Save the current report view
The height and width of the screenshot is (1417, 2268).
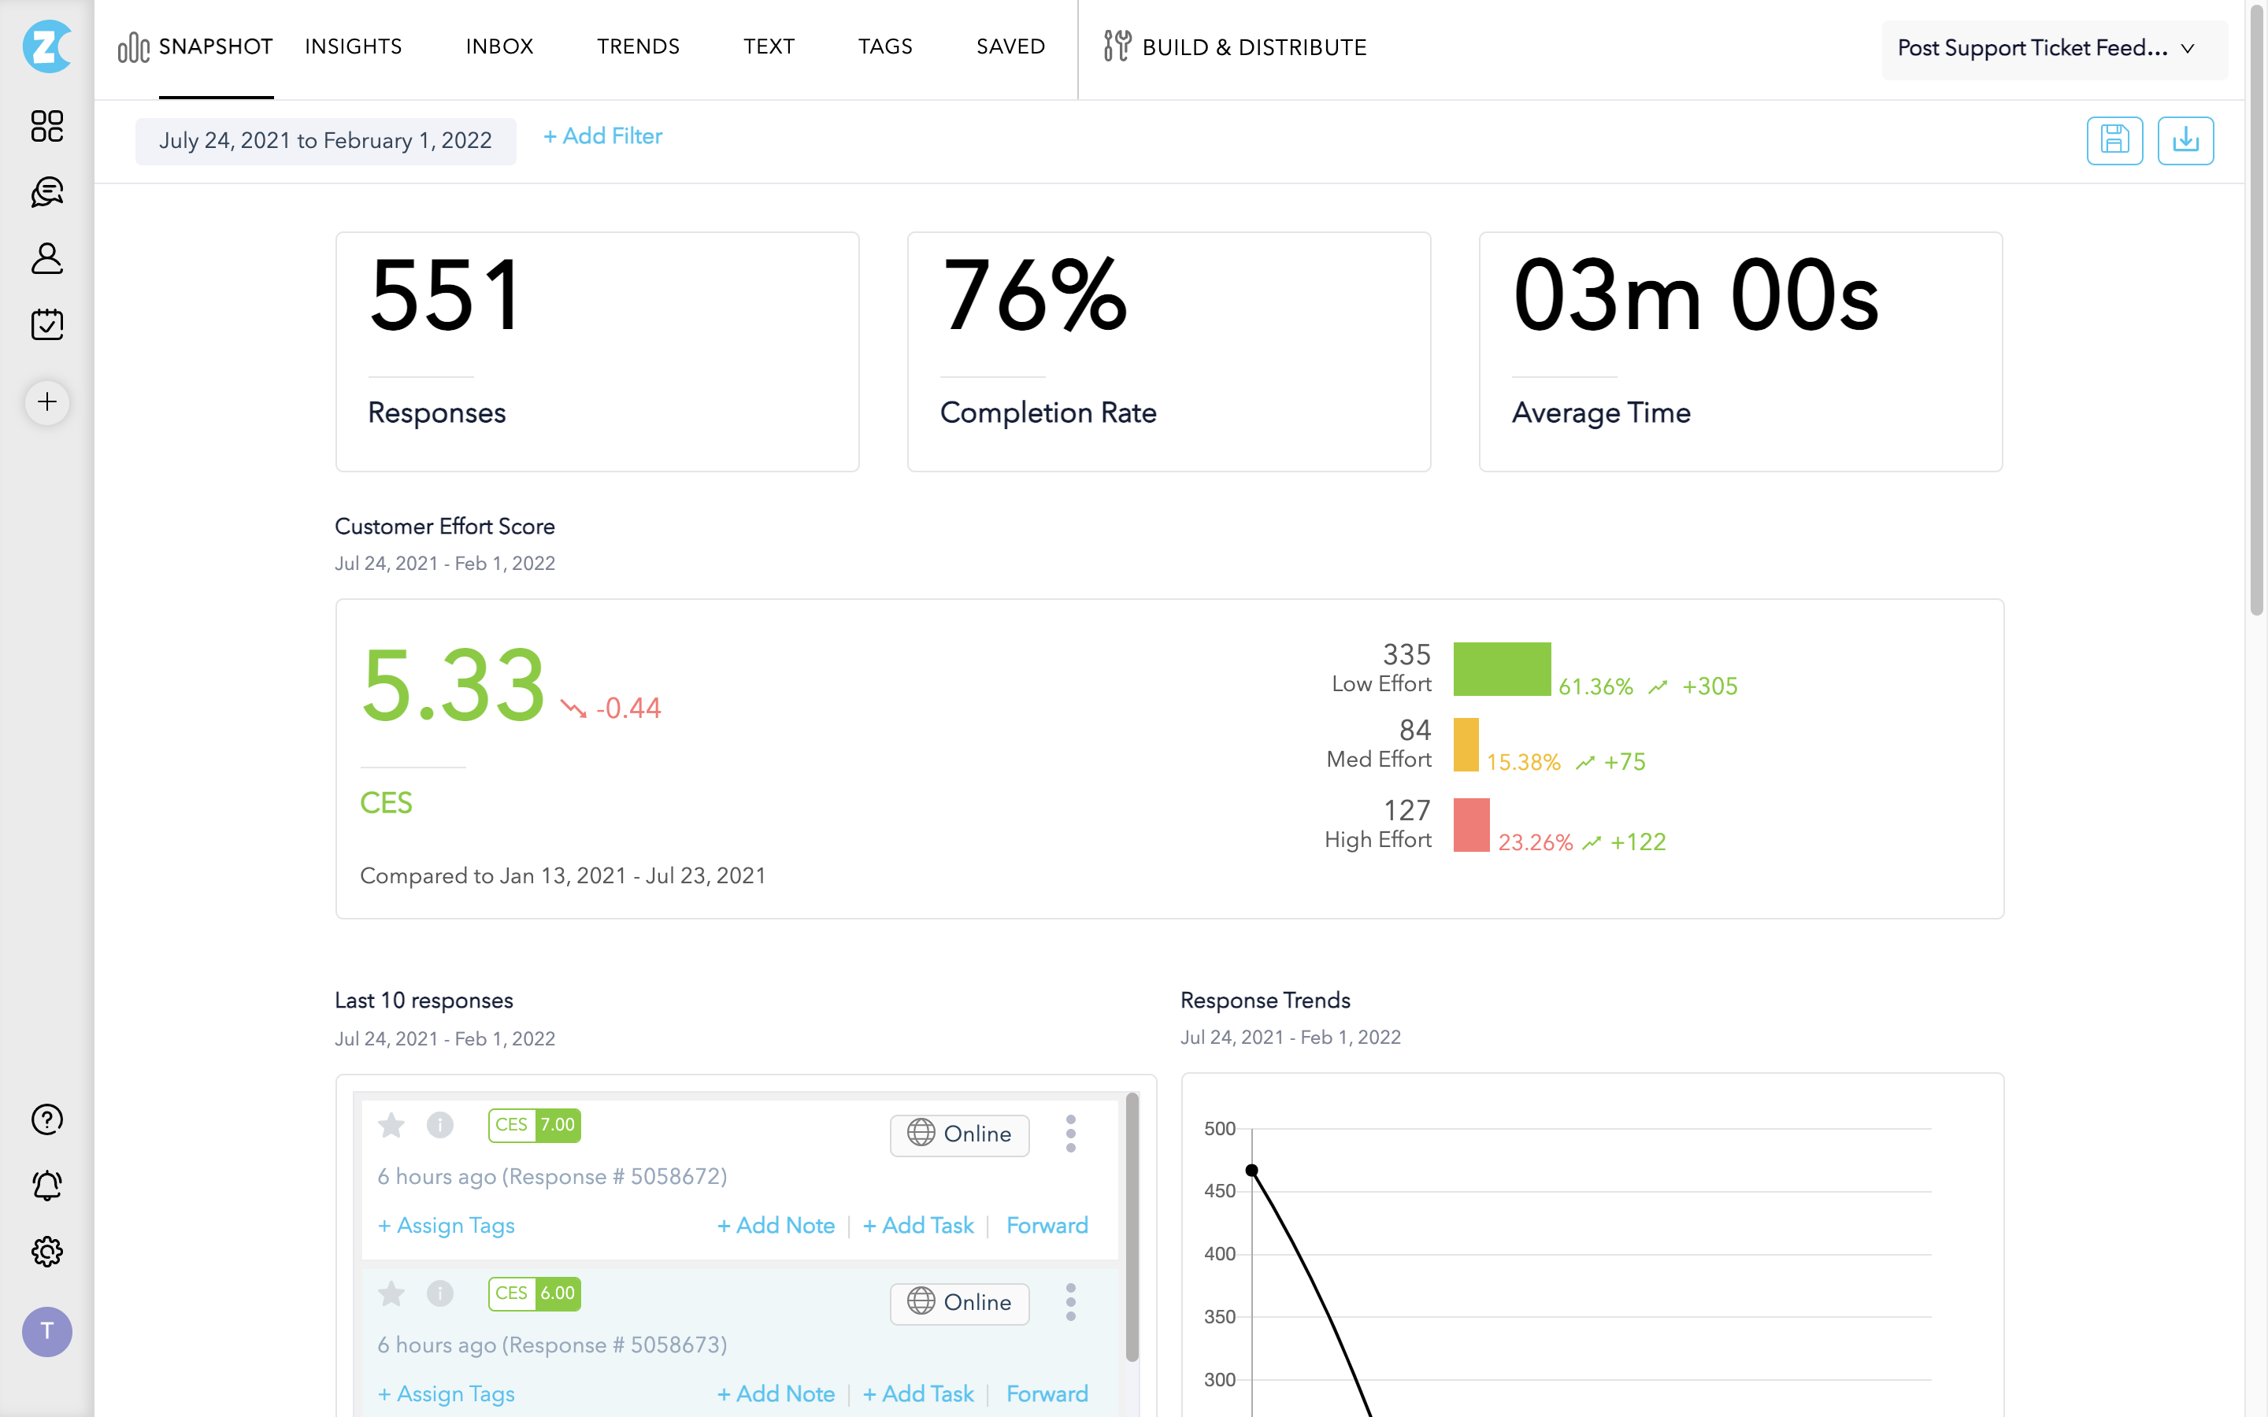coord(2114,139)
